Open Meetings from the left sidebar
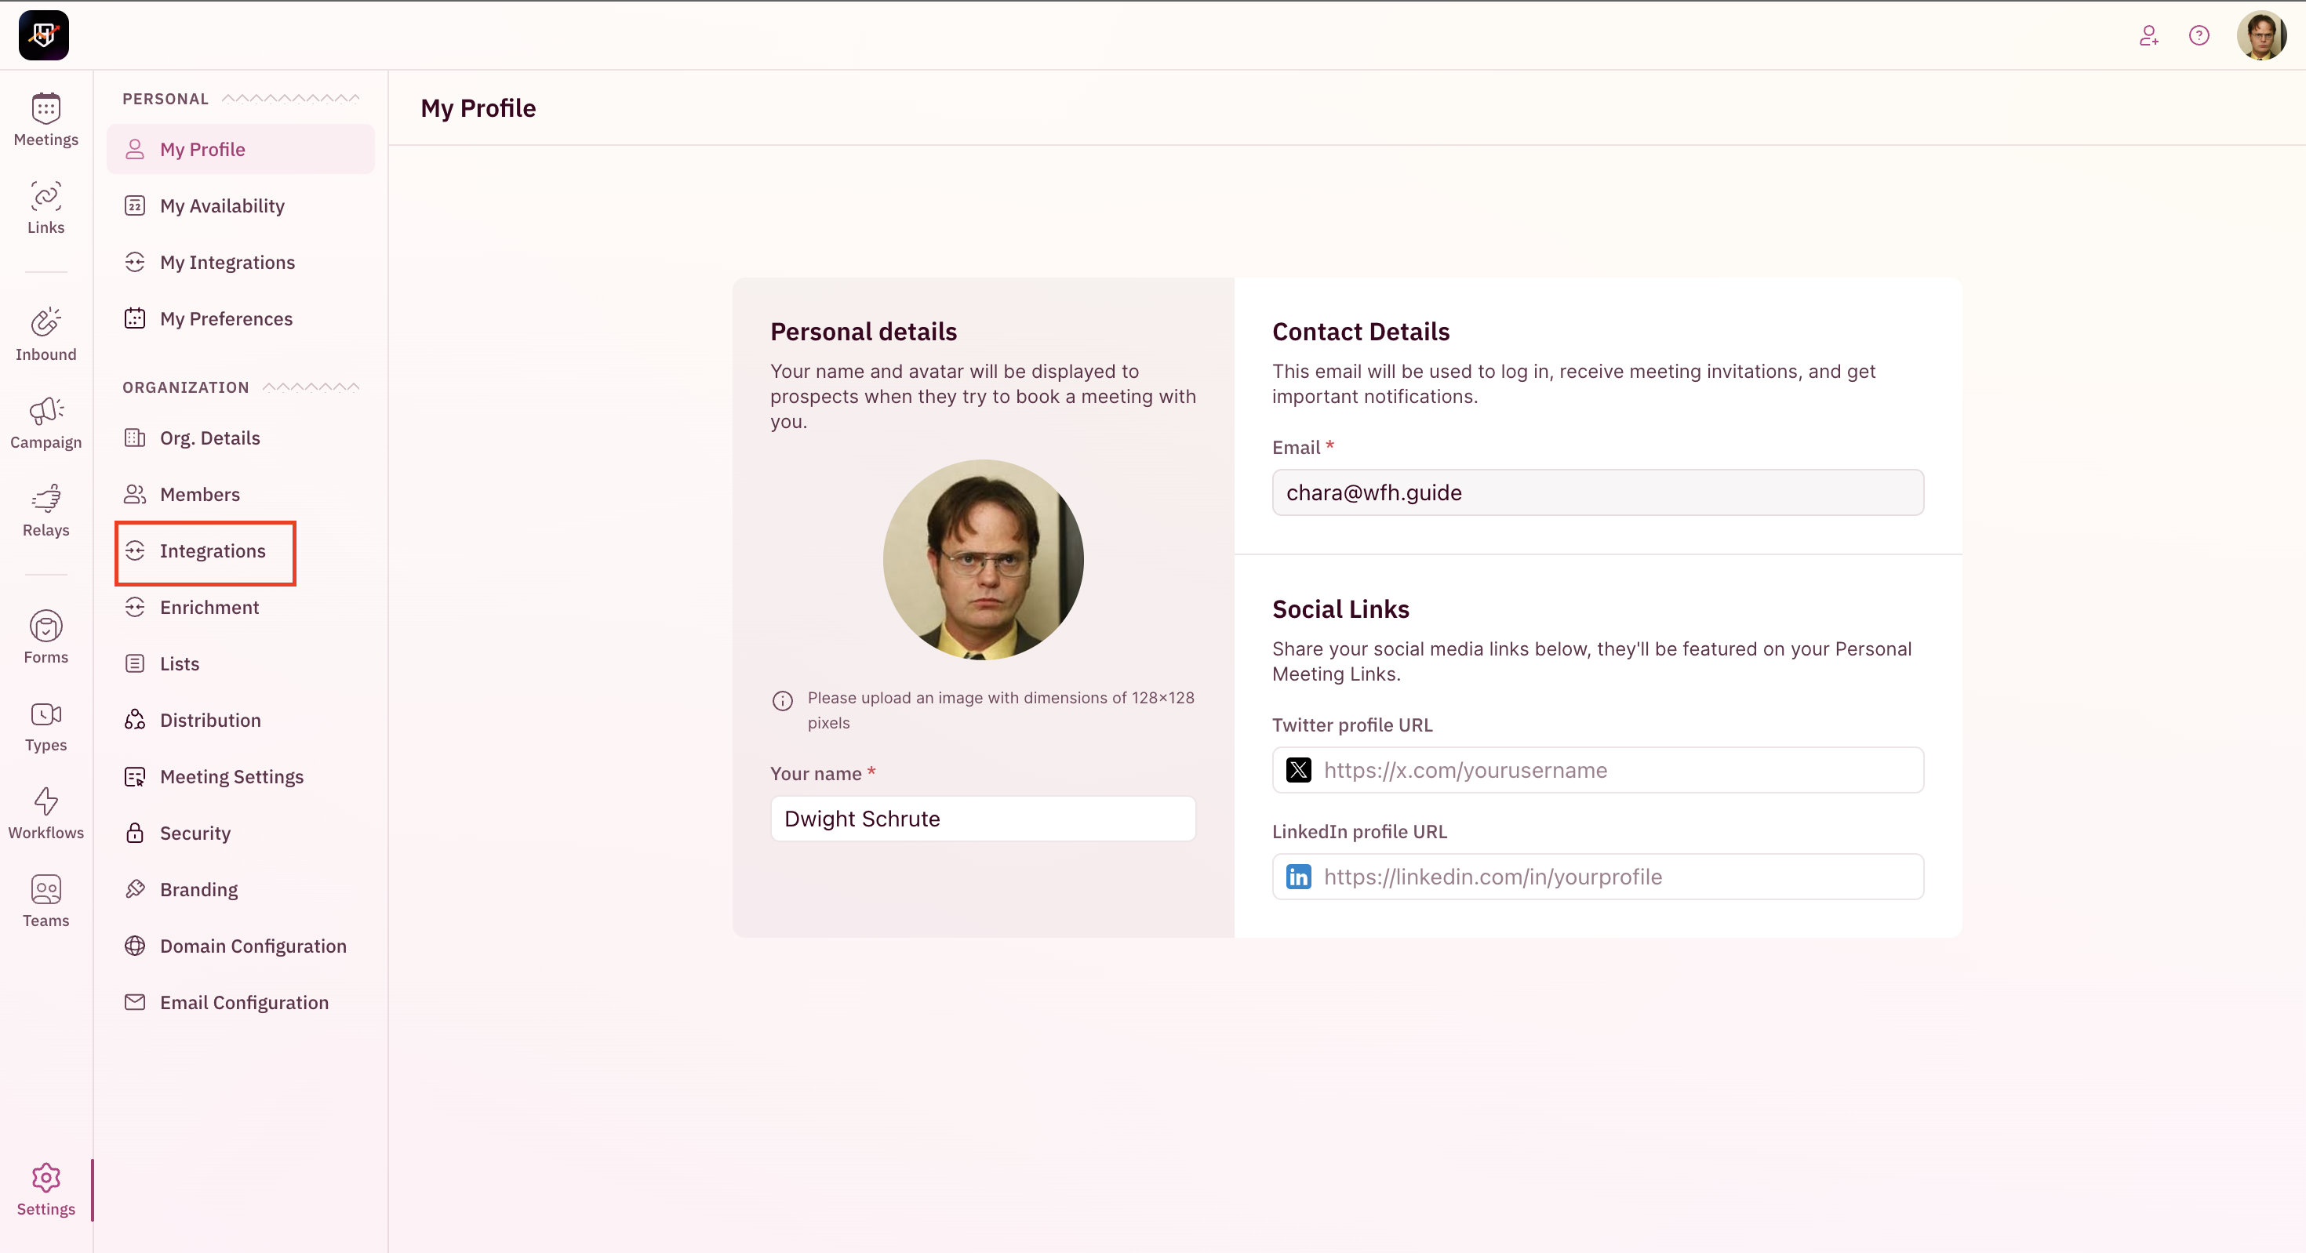 click(45, 119)
